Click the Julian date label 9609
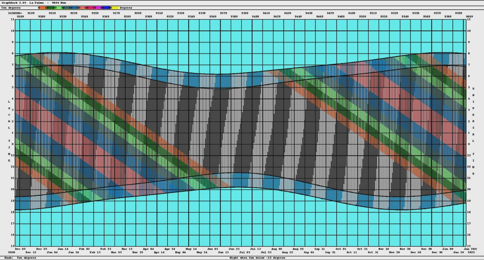Screen dimensions: 484x260 point(469,16)
